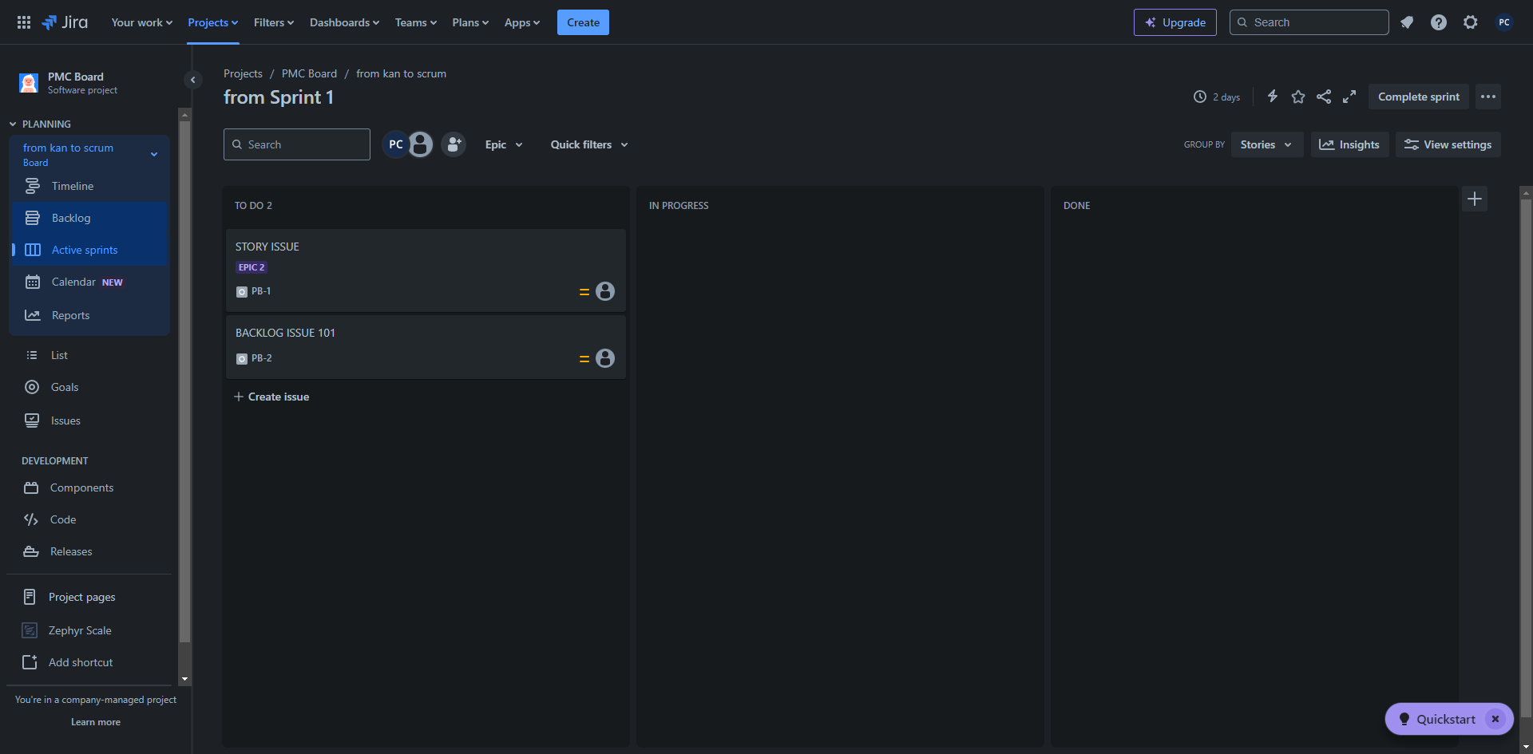Collapse the sidebar navigation
Image resolution: width=1533 pixels, height=754 pixels.
[192, 80]
